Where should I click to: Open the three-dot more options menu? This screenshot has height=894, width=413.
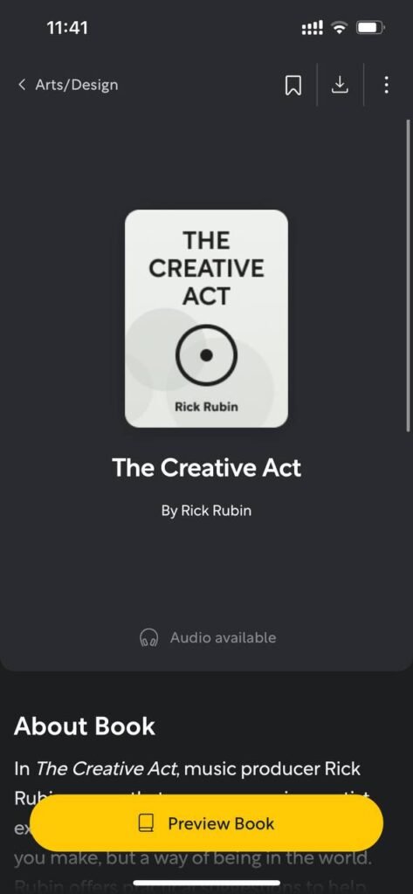pyautogui.click(x=387, y=85)
